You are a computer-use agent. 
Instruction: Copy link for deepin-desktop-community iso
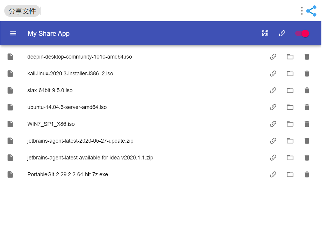[x=273, y=57]
